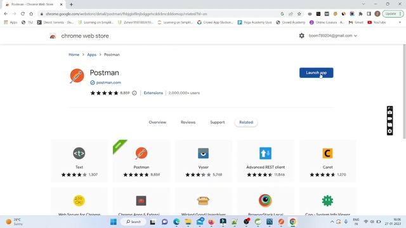Open the Windows Start menu

[114, 222]
